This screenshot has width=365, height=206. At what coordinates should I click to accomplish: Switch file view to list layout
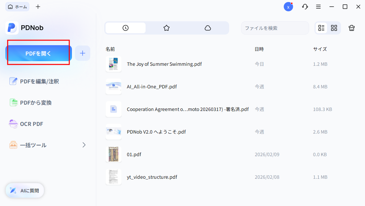point(321,28)
